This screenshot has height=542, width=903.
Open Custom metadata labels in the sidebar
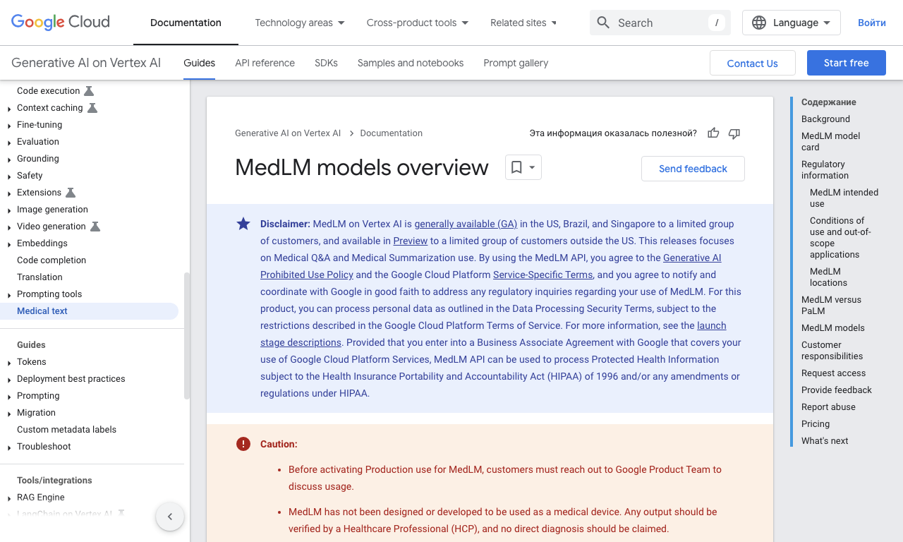pyautogui.click(x=66, y=430)
